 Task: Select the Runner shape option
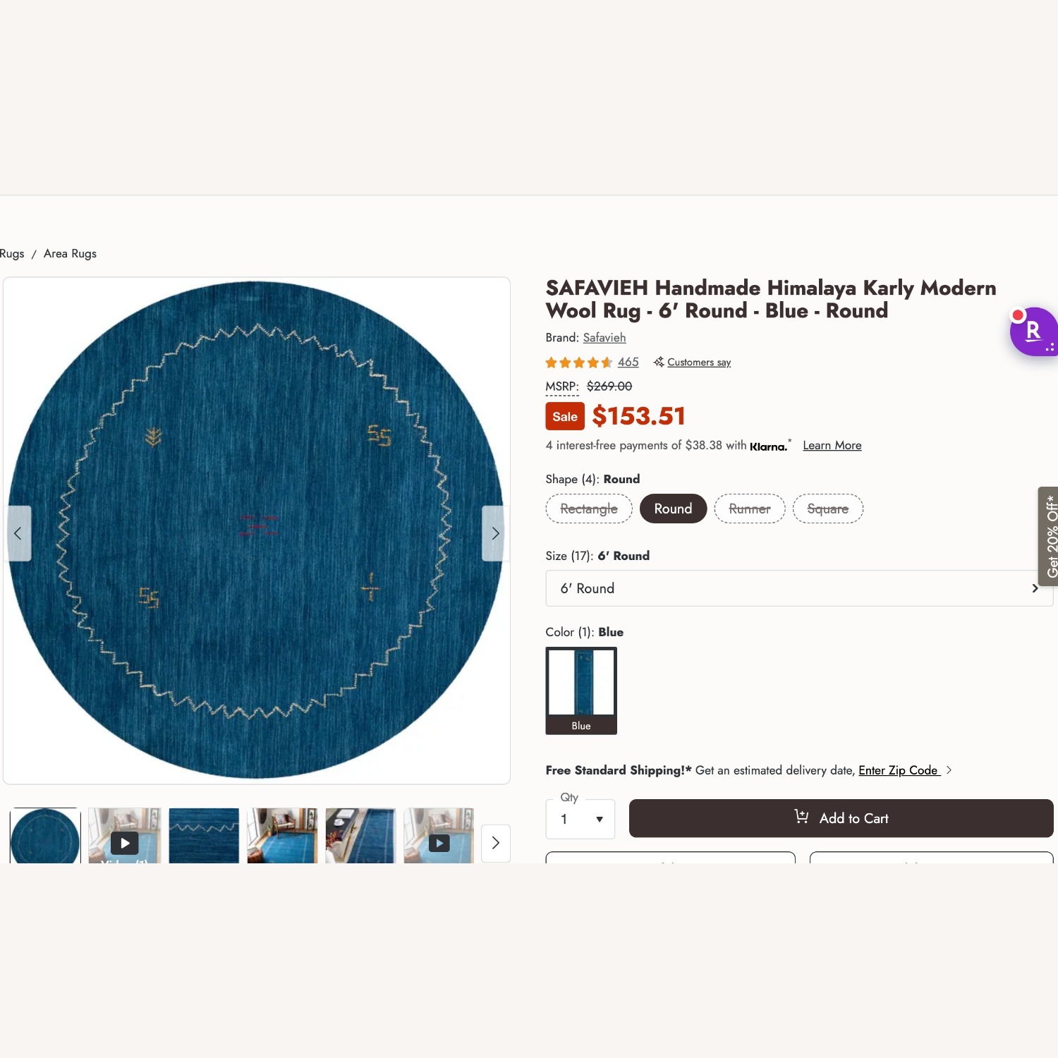click(x=750, y=509)
